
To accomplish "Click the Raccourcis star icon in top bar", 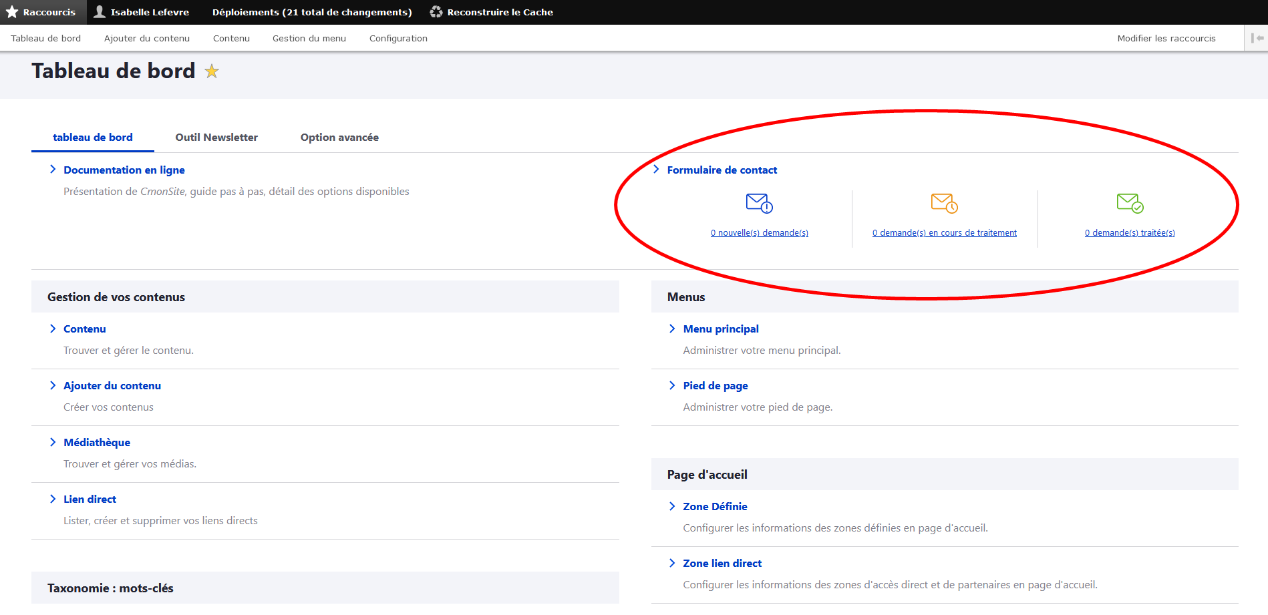I will [x=12, y=12].
